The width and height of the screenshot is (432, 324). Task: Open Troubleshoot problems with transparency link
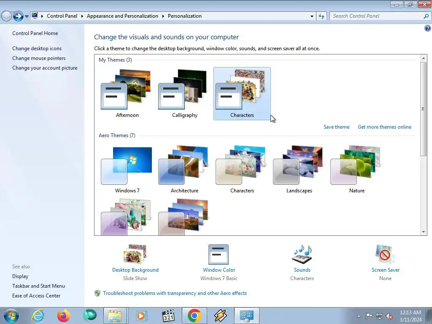[175, 293]
